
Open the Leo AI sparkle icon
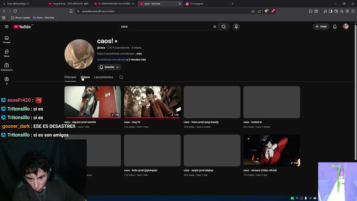(x=342, y=11)
